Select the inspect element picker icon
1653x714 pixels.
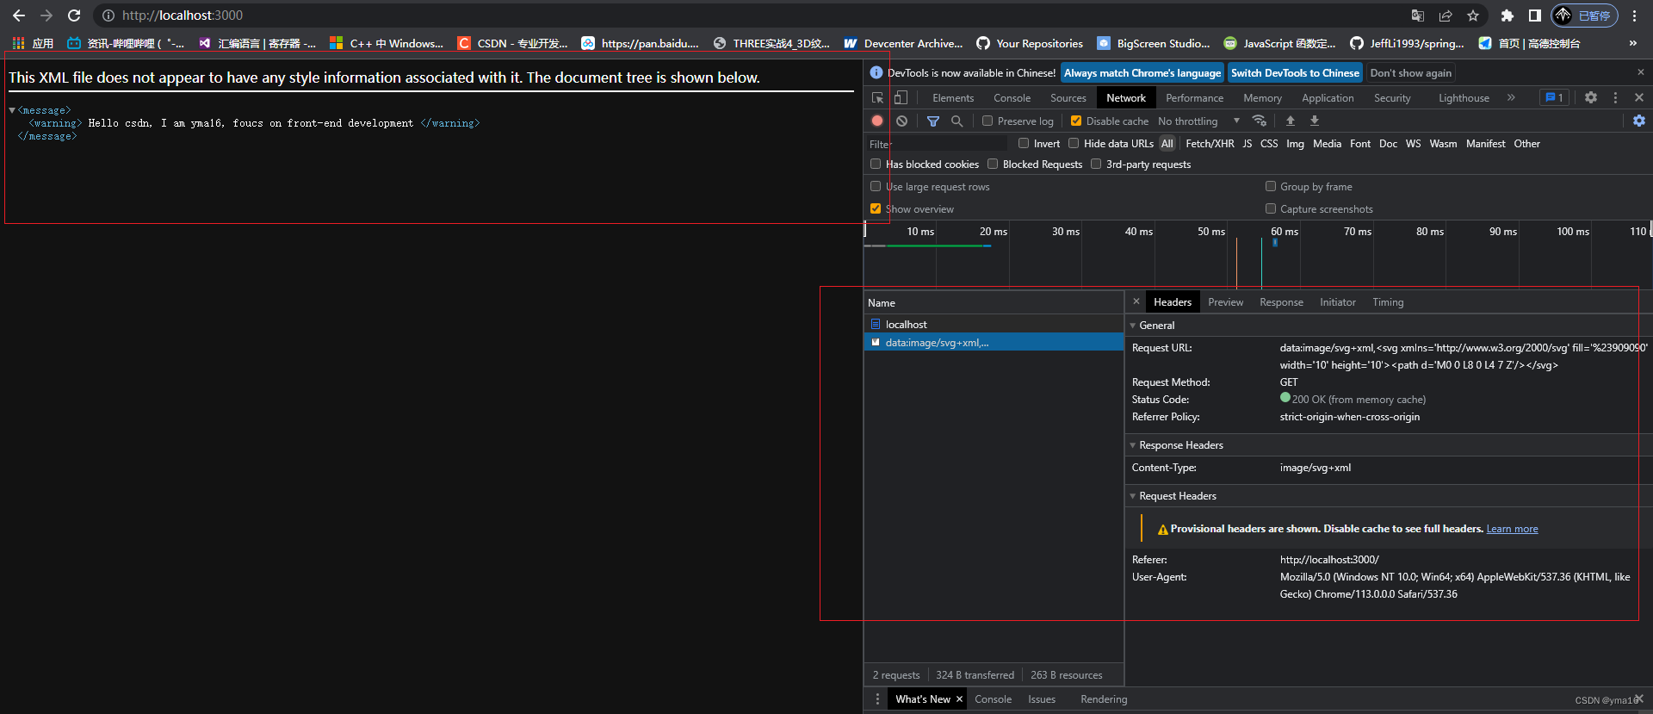[x=877, y=97]
